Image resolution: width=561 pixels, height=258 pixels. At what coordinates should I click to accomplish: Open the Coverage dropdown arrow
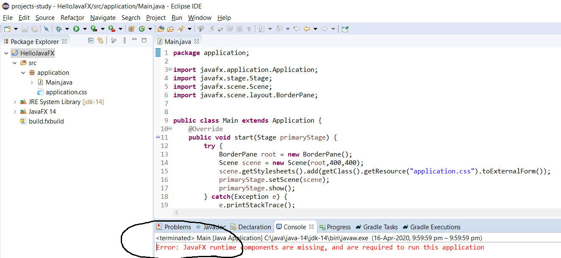(103, 29)
